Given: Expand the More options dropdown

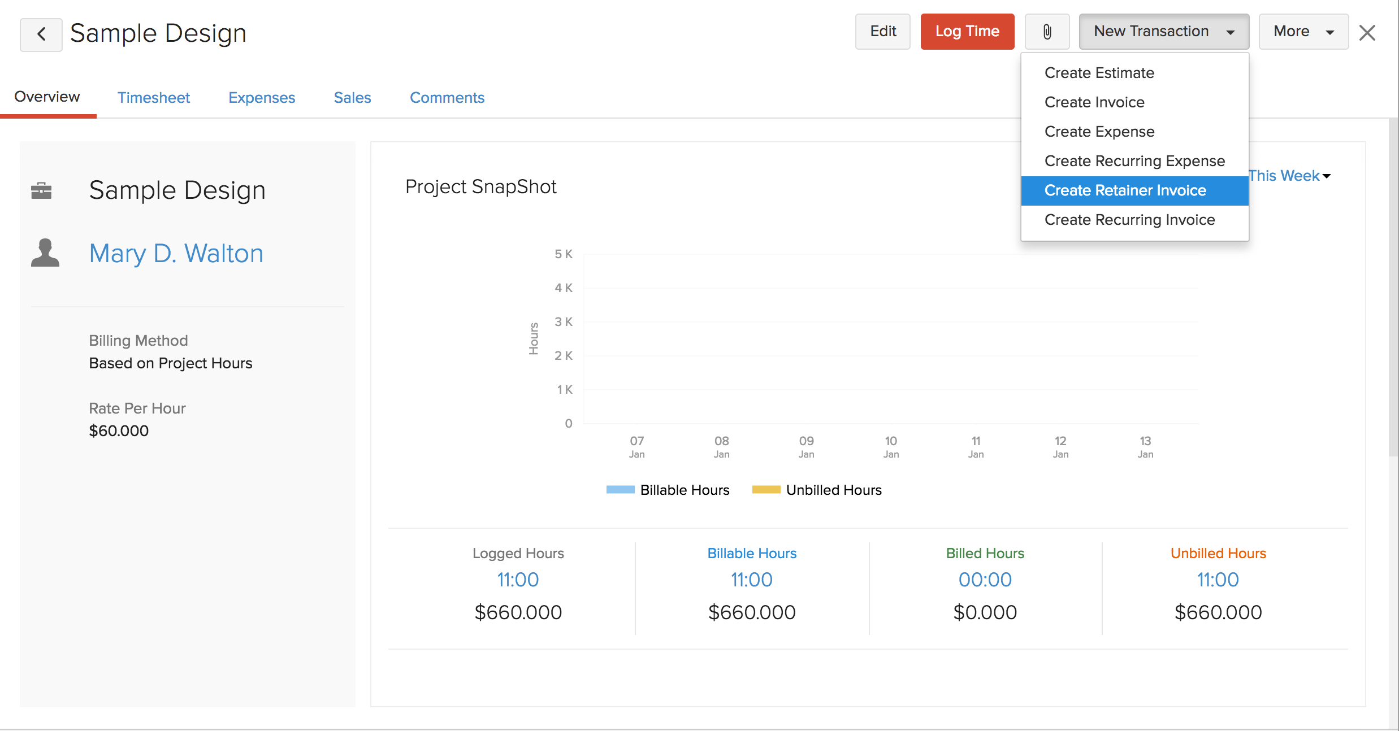Looking at the screenshot, I should tap(1303, 32).
